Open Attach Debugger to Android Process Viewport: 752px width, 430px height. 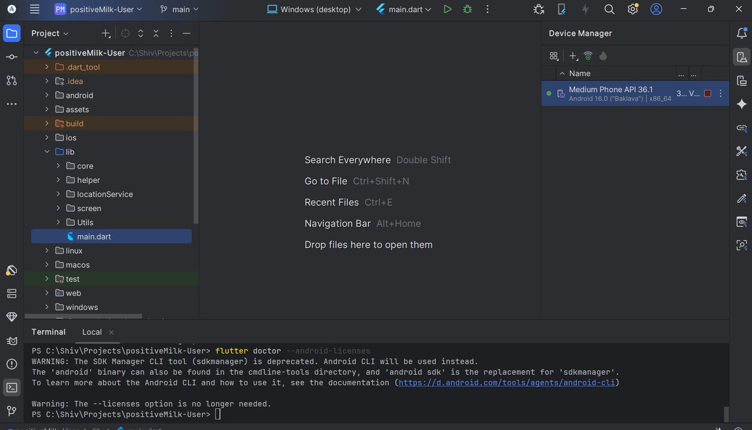coord(539,9)
